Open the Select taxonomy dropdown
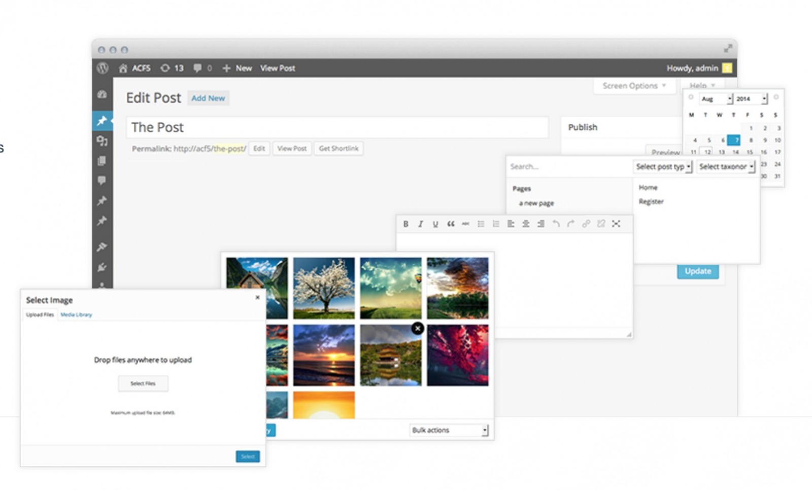812x490 pixels. (x=726, y=166)
